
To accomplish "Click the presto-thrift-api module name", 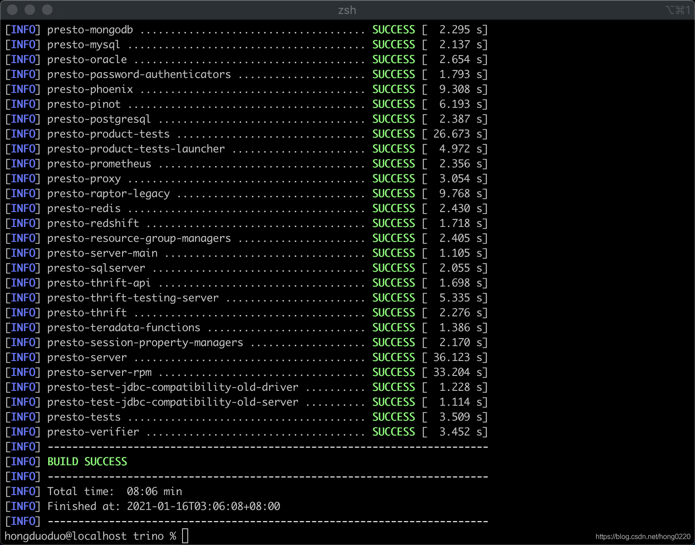I will coord(99,283).
